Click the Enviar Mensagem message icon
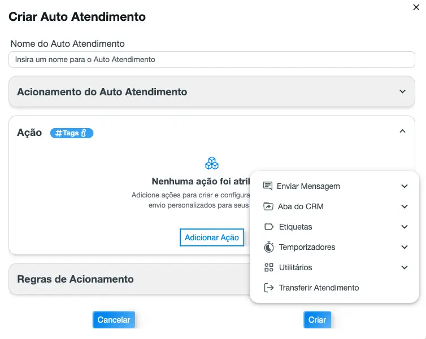 [x=268, y=186]
